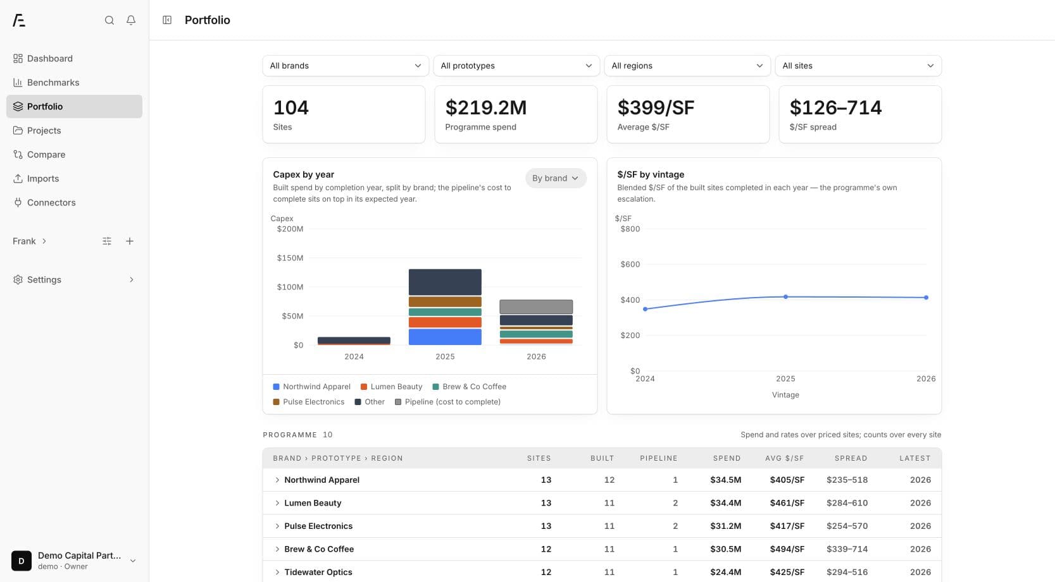Click the Northwind Apparel legend swatch
Image resolution: width=1055 pixels, height=582 pixels.
pos(276,387)
